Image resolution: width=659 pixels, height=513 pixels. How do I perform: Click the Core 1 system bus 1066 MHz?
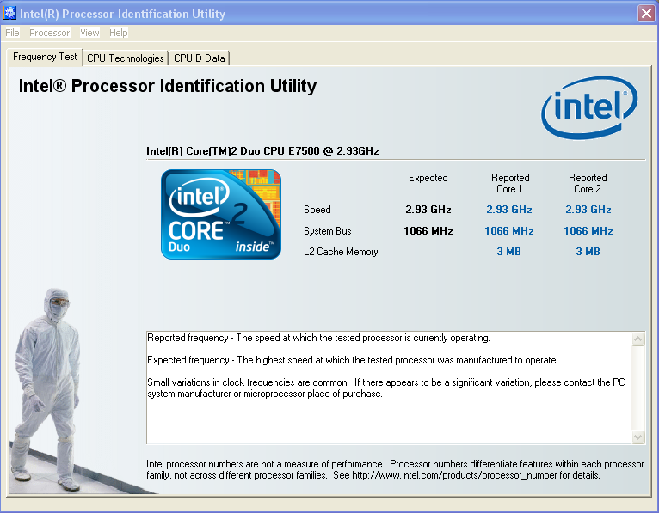[x=509, y=231]
